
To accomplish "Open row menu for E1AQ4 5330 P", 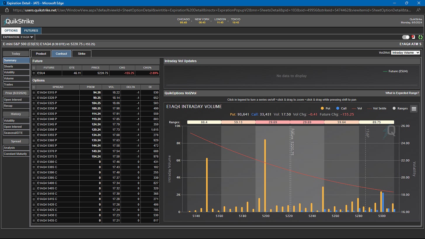I will coord(34,108).
